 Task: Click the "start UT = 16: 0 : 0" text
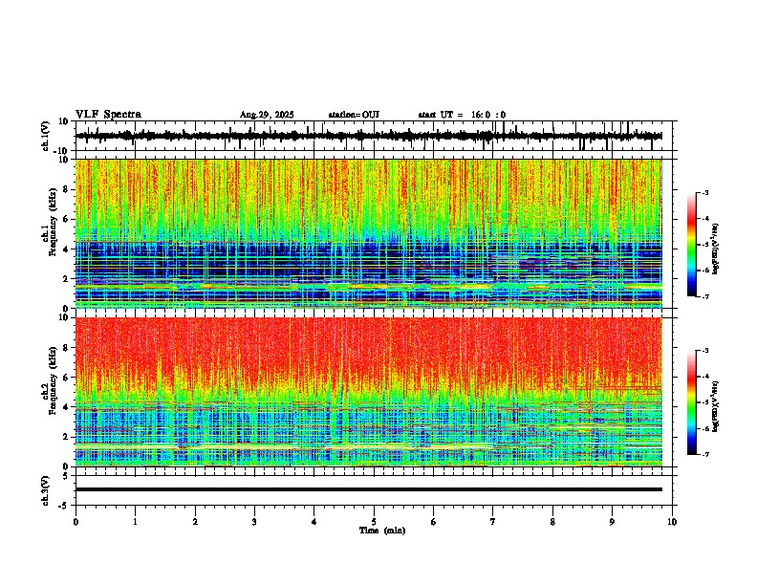tap(462, 115)
